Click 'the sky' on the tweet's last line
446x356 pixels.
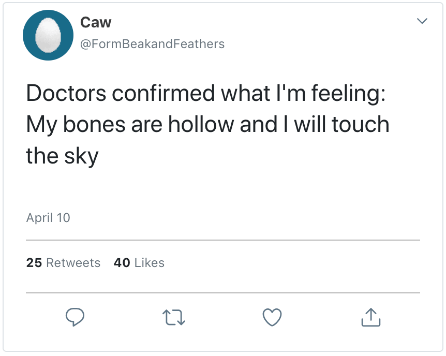tap(62, 155)
